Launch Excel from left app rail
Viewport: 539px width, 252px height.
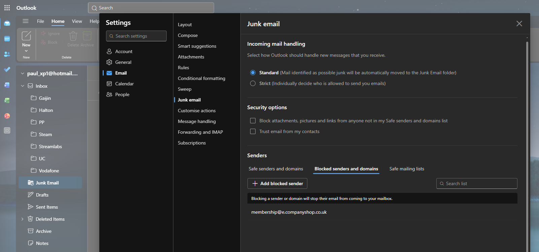[7, 100]
